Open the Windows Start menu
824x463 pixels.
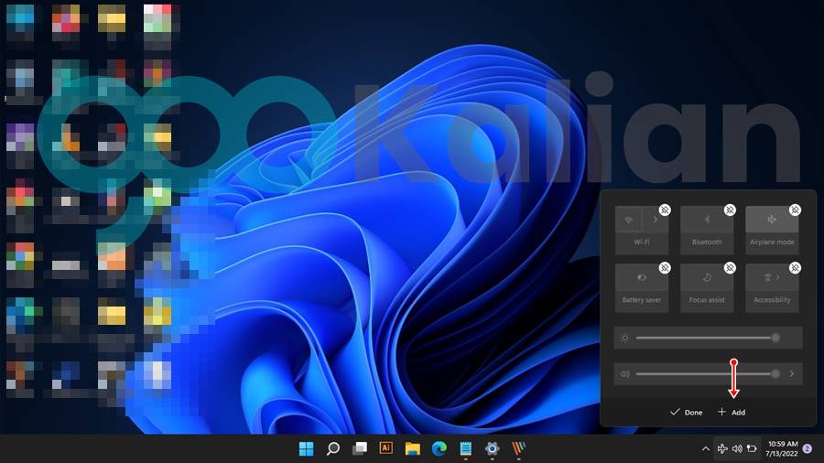(x=306, y=449)
